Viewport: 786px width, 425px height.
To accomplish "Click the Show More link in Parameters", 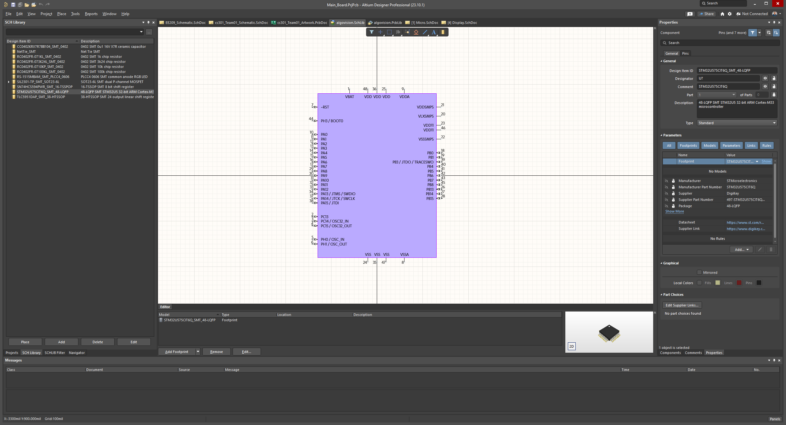I will [x=675, y=212].
